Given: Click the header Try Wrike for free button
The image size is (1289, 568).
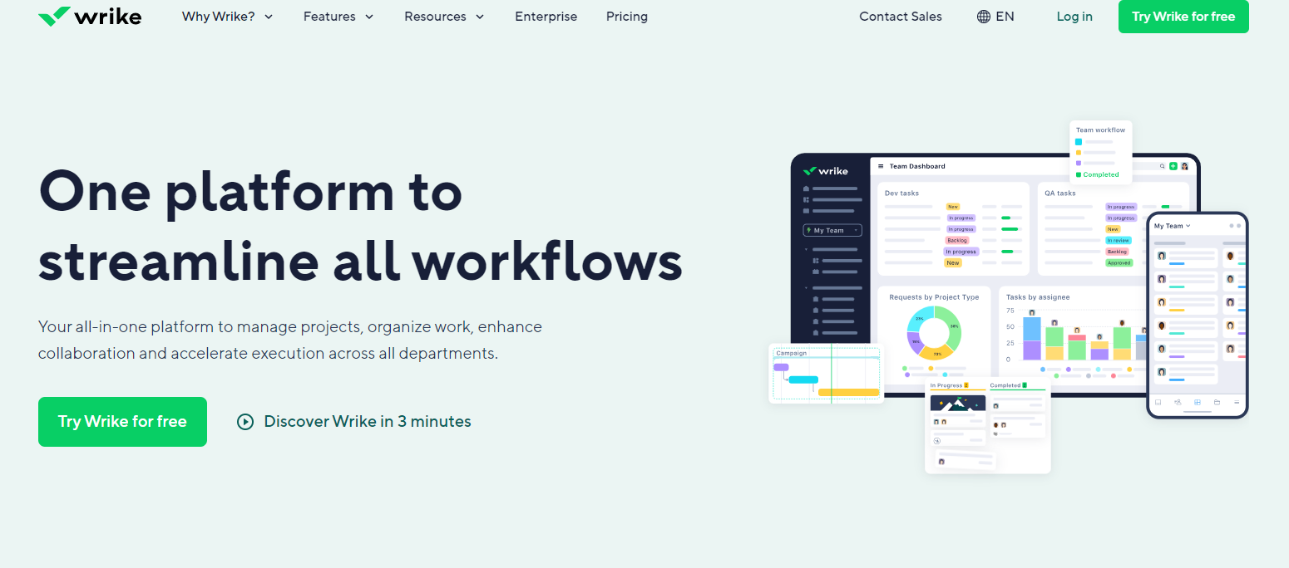Looking at the screenshot, I should click(1183, 17).
